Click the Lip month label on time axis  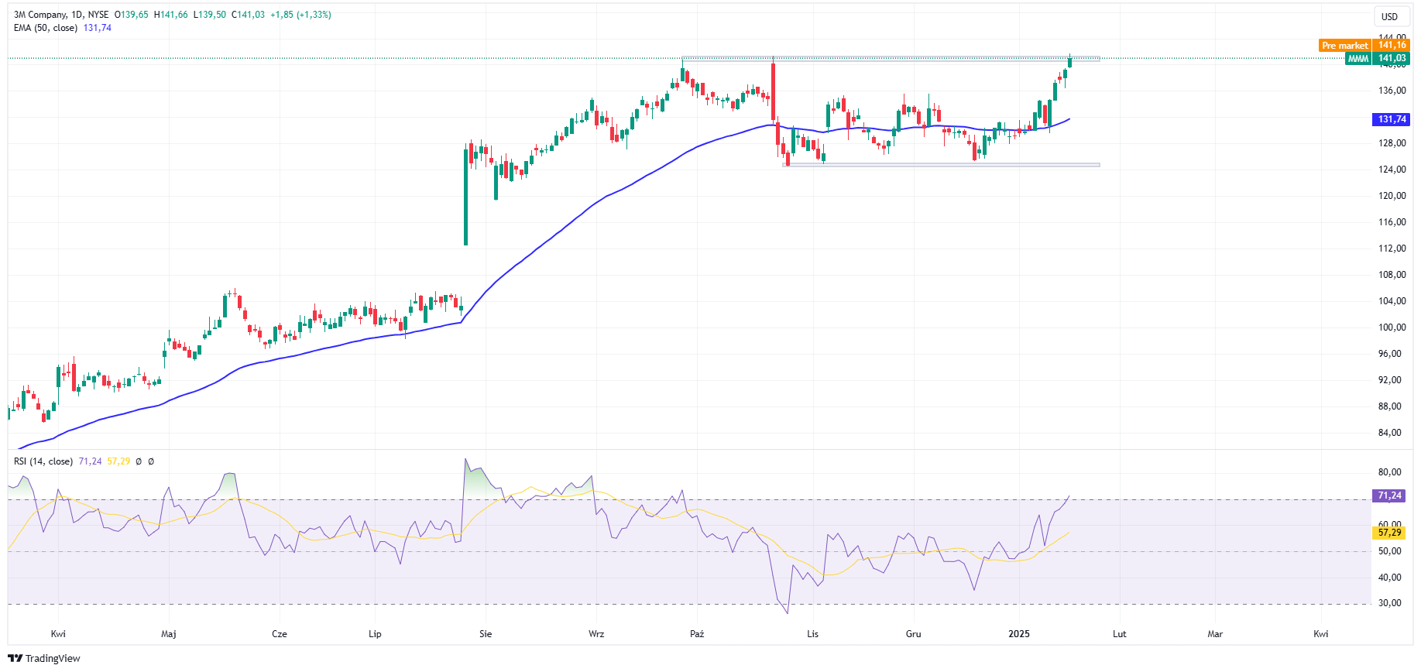pyautogui.click(x=375, y=634)
